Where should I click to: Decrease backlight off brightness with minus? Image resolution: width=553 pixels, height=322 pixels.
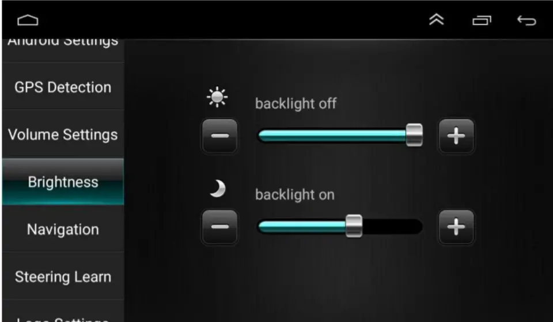tap(219, 136)
